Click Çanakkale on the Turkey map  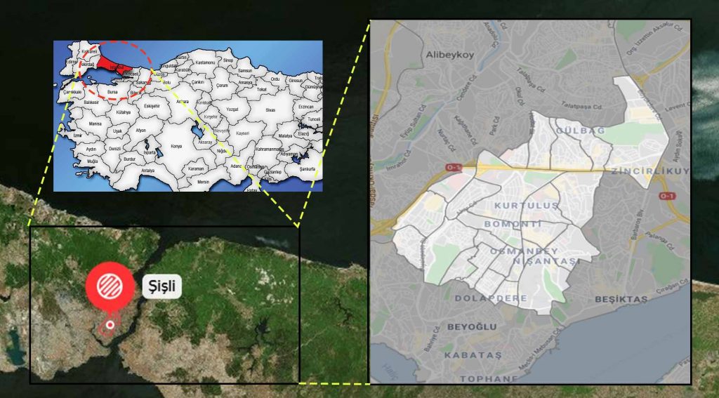pyautogui.click(x=72, y=92)
